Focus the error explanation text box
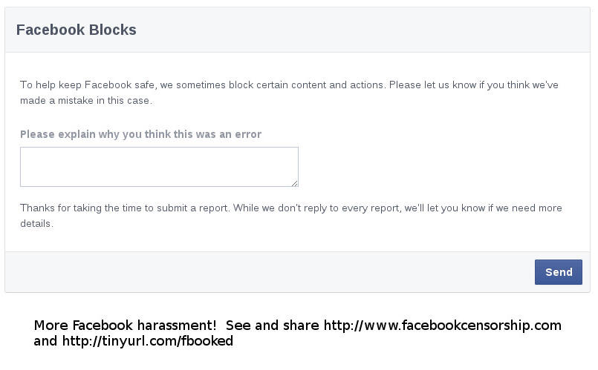 159,167
